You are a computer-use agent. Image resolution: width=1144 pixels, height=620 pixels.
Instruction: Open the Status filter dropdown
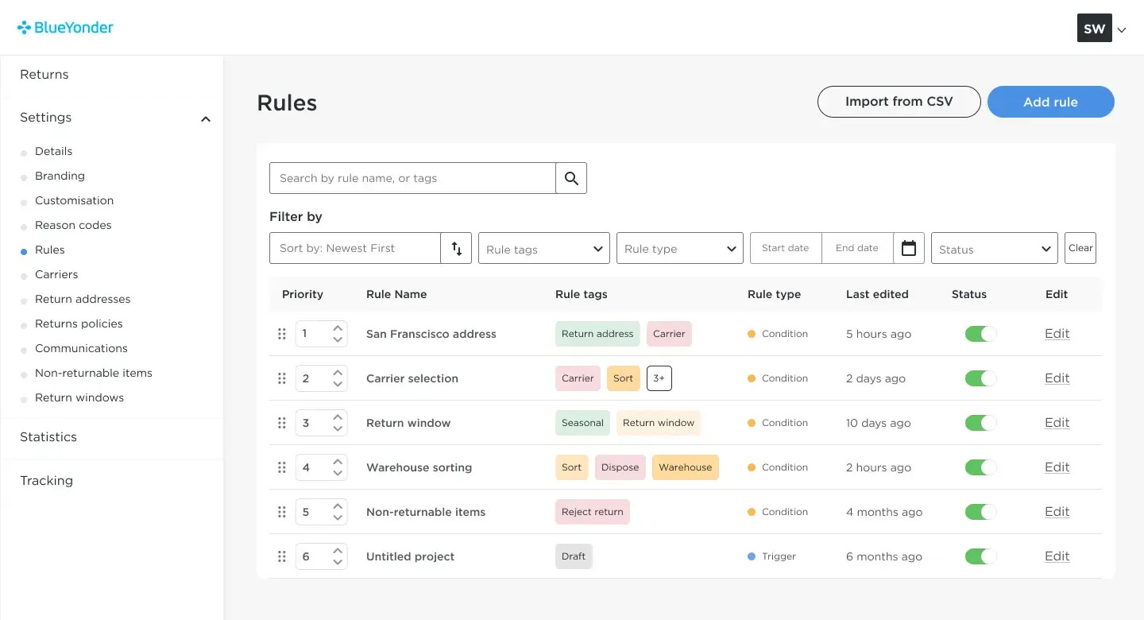(995, 248)
